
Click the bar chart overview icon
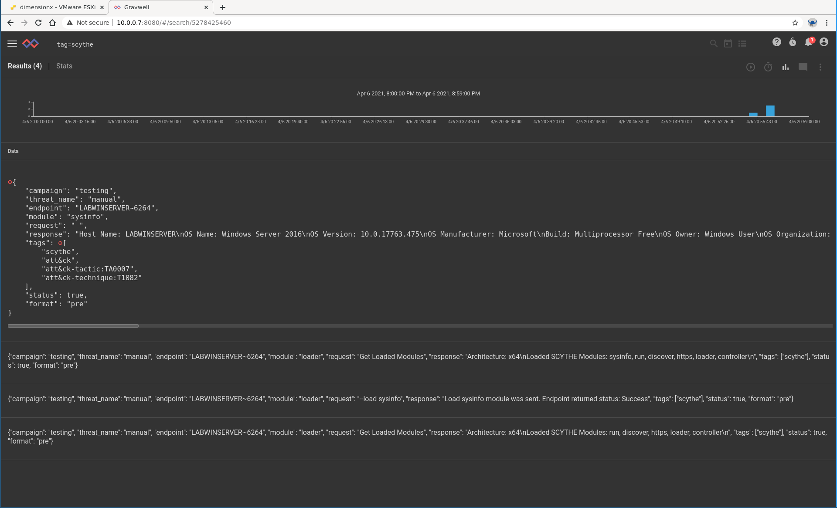(x=786, y=67)
